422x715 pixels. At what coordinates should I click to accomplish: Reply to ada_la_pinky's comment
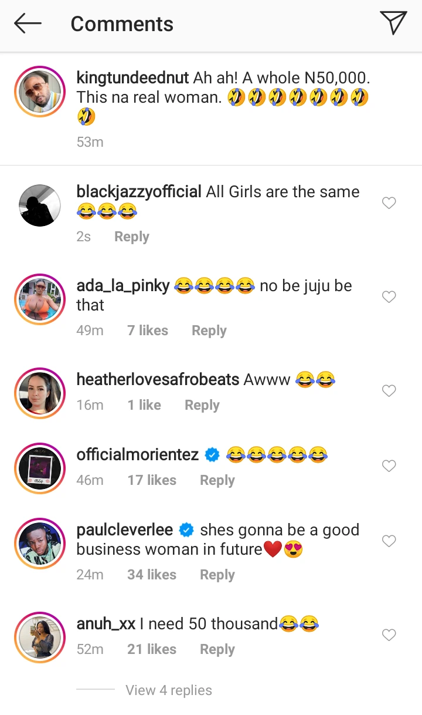coord(209,330)
